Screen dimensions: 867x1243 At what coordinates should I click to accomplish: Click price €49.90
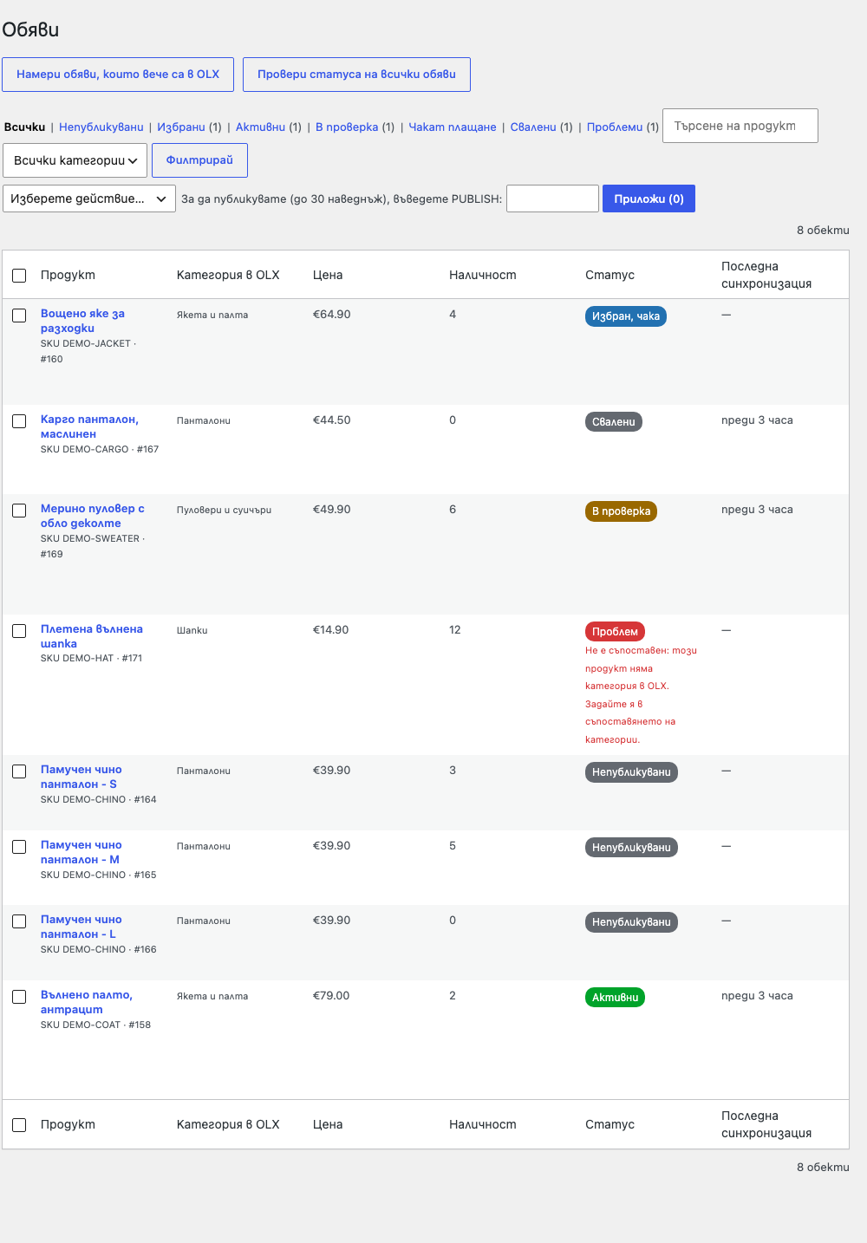[332, 510]
